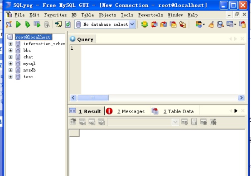
Task: Click the refresh object browser icon
Action: coord(68,24)
